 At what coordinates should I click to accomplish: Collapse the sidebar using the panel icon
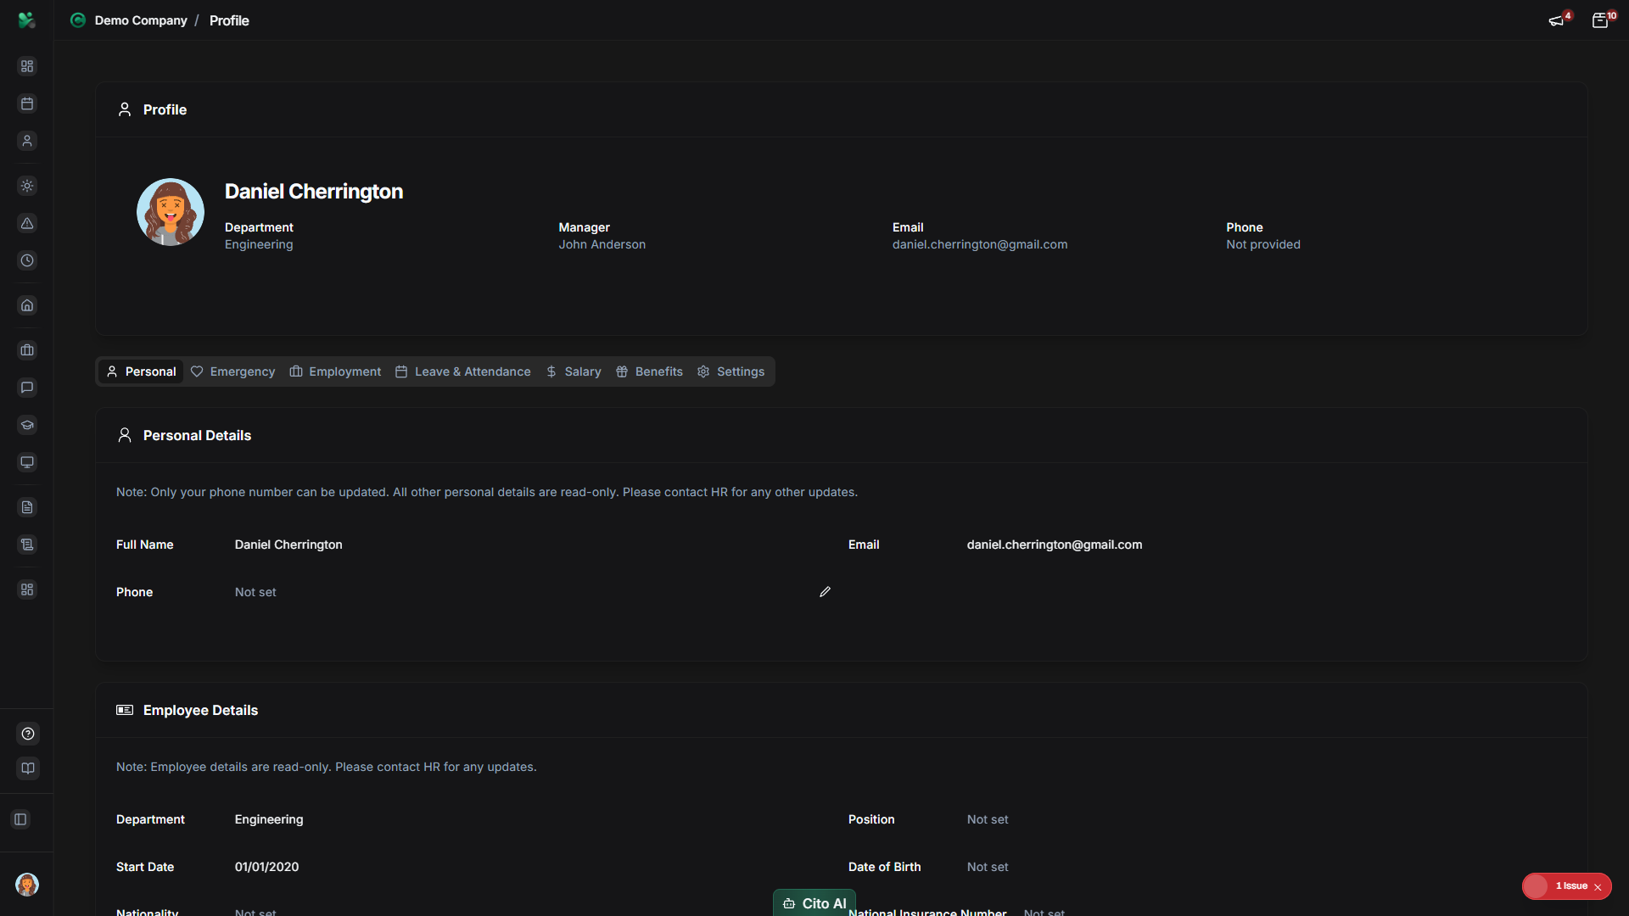pos(20,819)
